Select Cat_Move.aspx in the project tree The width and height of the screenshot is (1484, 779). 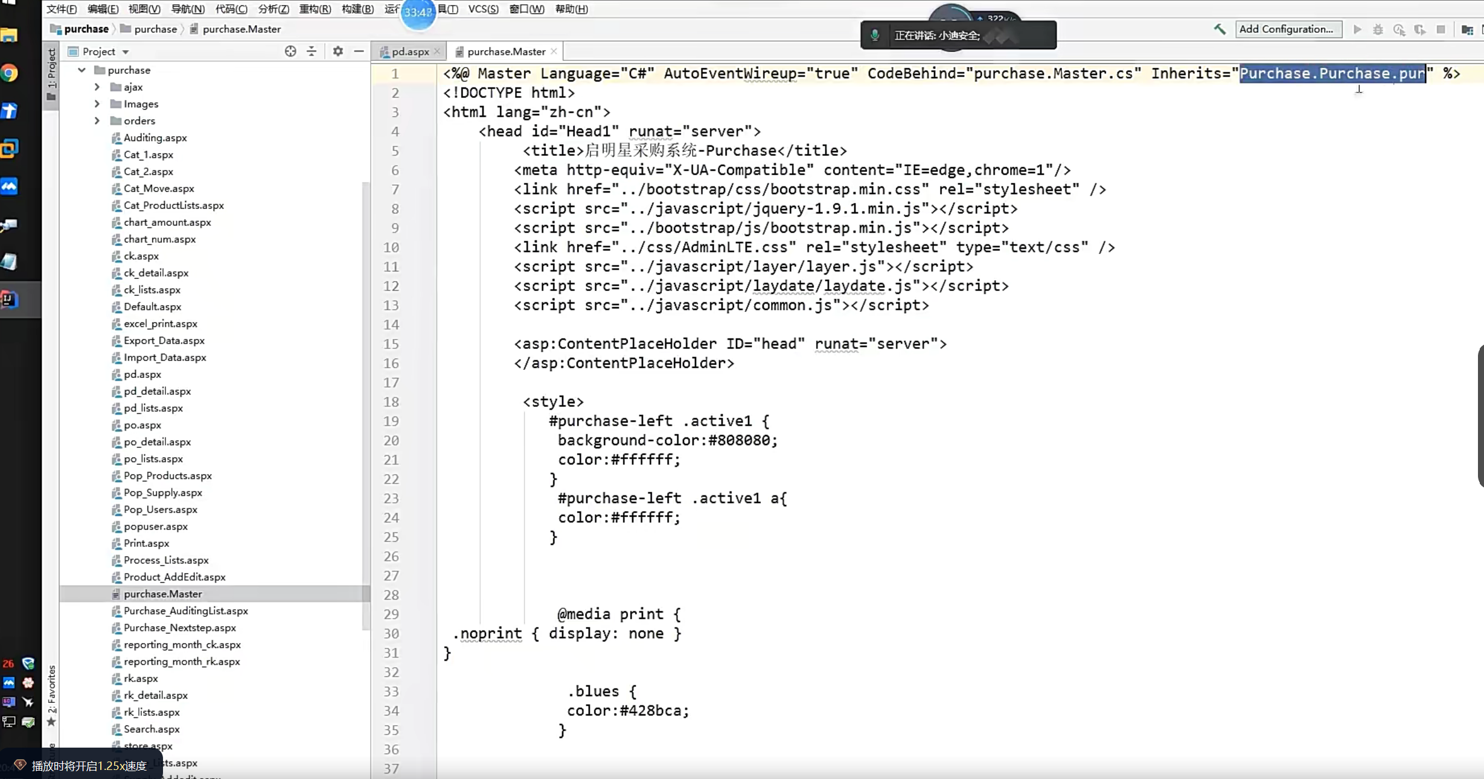(x=159, y=188)
